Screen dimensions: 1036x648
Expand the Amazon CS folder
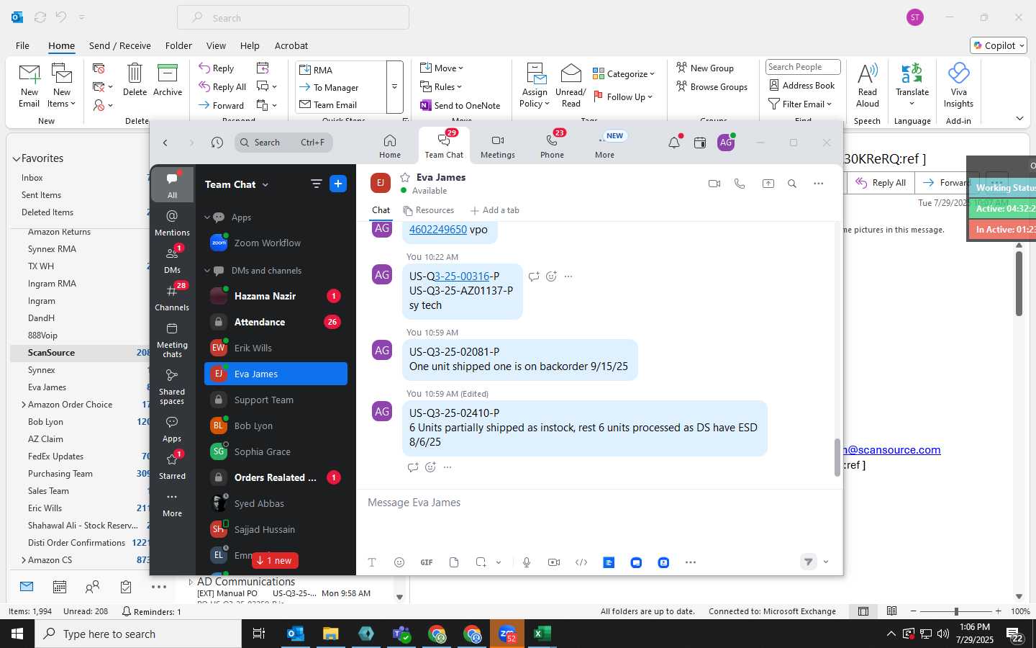23,560
